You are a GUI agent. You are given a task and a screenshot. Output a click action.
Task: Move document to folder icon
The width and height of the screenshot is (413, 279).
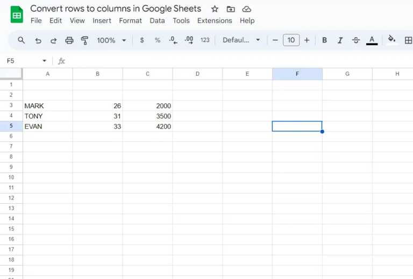point(231,9)
